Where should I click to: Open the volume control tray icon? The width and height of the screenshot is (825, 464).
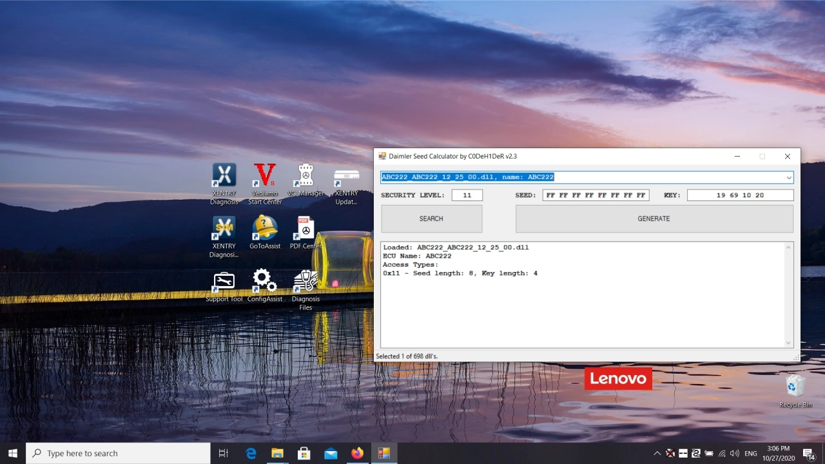click(735, 454)
